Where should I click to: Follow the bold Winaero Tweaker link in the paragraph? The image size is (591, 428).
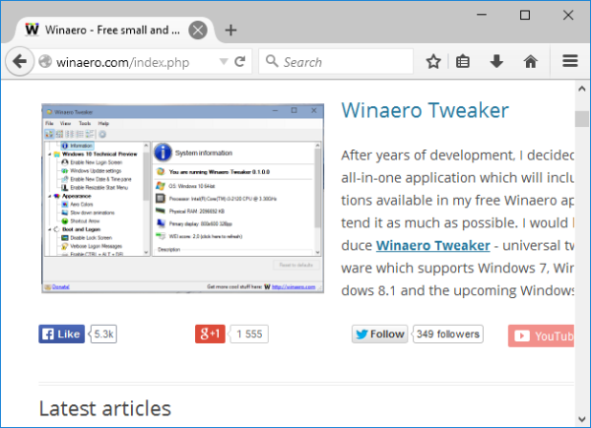433,245
